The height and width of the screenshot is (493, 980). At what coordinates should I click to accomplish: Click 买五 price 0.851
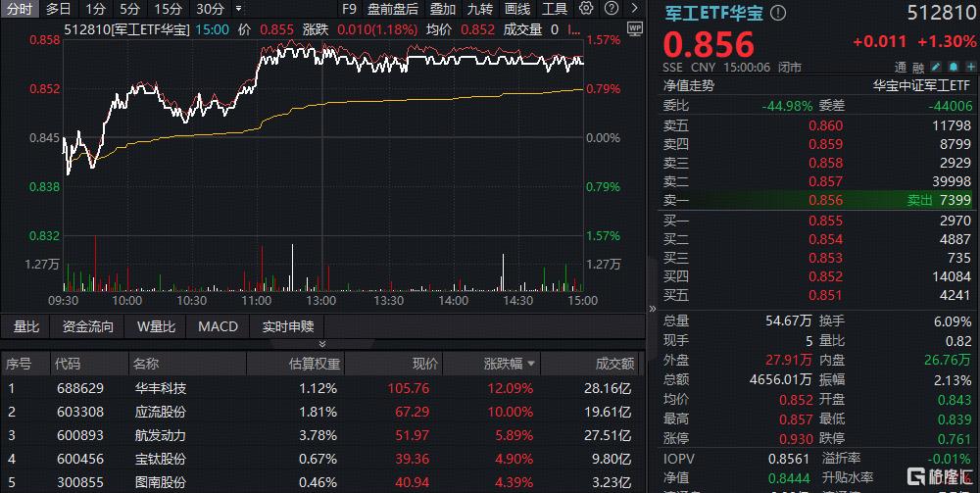[825, 295]
